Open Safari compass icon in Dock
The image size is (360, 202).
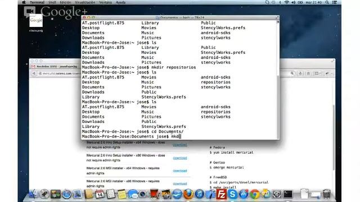[x=67, y=194]
